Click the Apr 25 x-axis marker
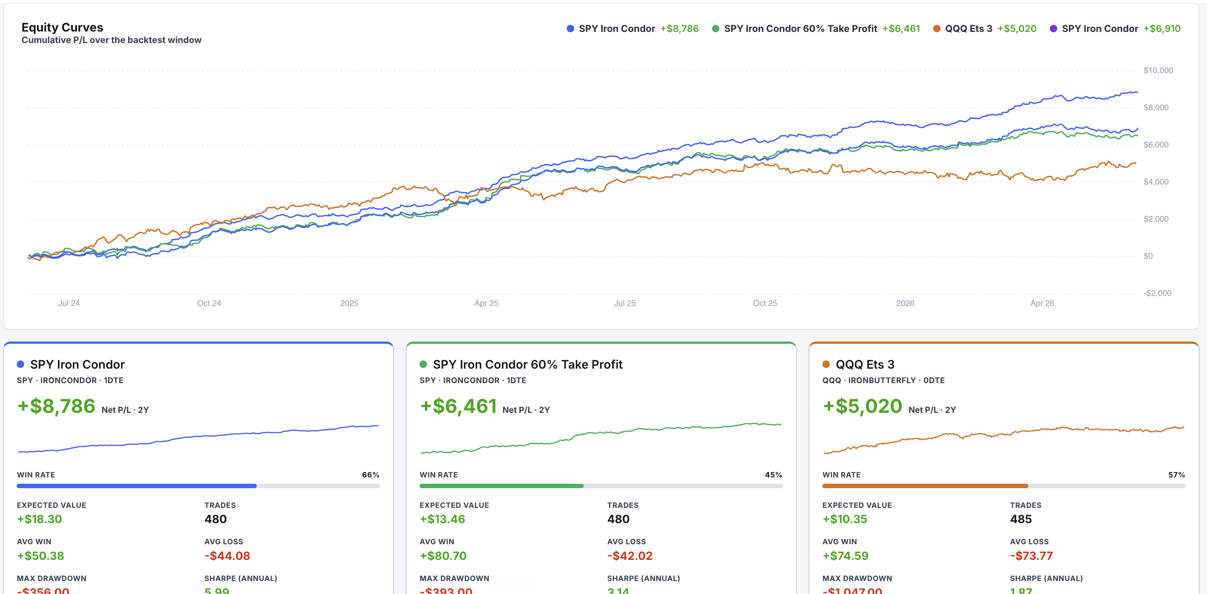The height and width of the screenshot is (594, 1207). (x=486, y=303)
